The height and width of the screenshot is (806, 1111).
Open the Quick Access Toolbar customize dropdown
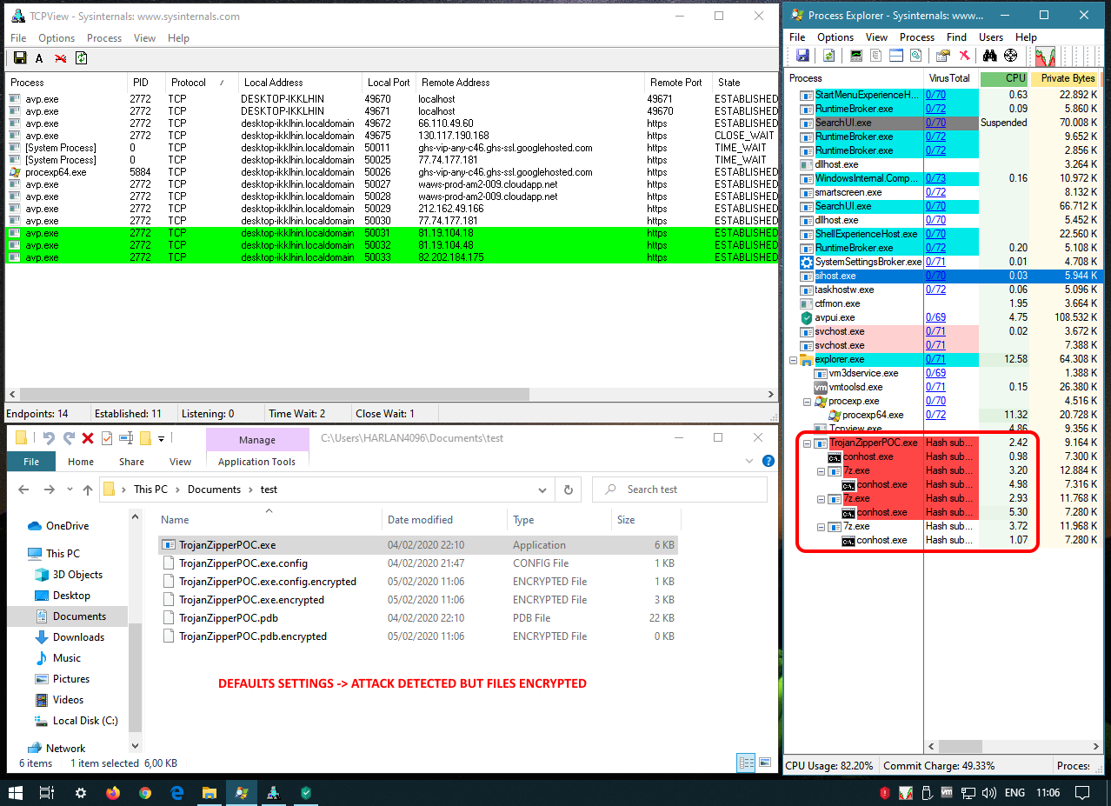pyautogui.click(x=161, y=438)
